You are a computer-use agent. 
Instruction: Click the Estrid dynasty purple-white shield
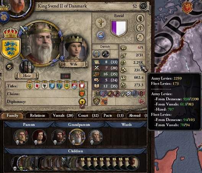[x=119, y=28]
